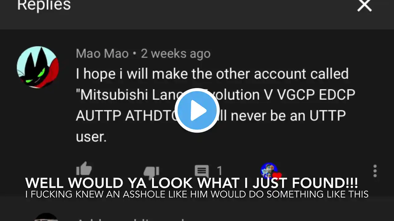This screenshot has height=221, width=394.
Task: Click the "2 weeks ago" timestamp
Action: tap(176, 54)
